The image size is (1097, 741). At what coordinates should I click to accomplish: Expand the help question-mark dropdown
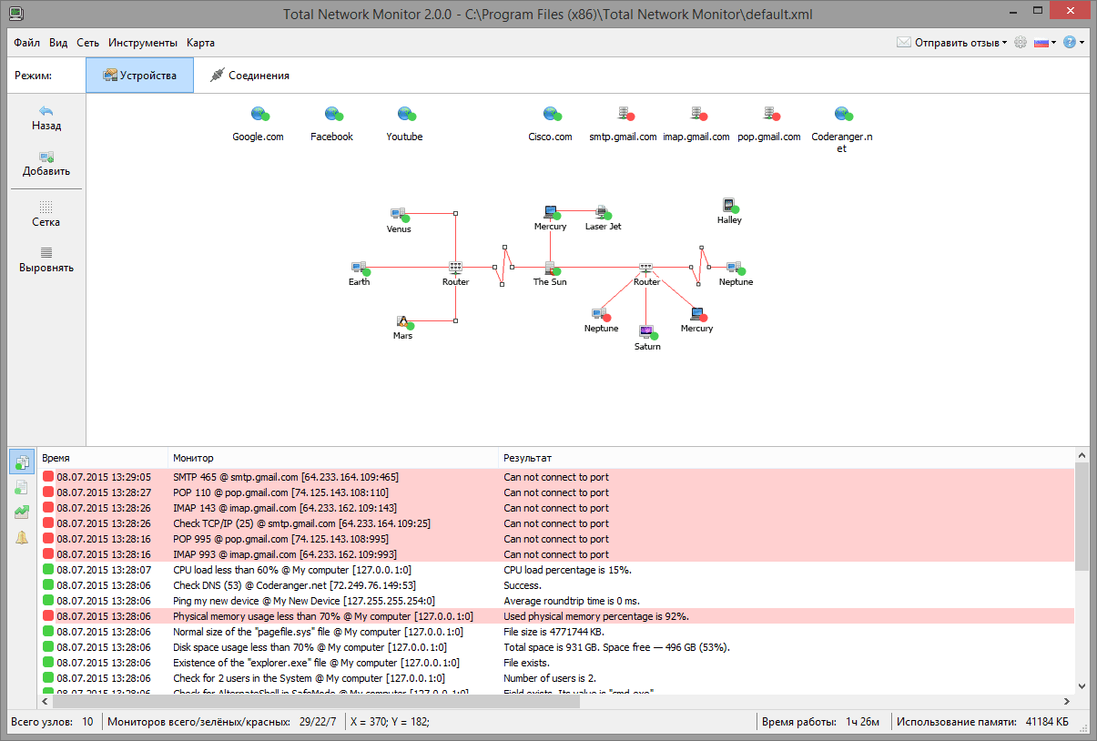(1074, 42)
